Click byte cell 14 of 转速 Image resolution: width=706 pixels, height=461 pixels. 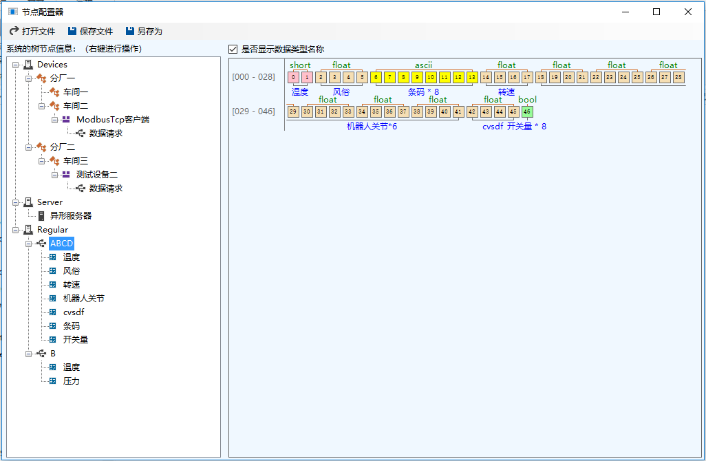(486, 78)
